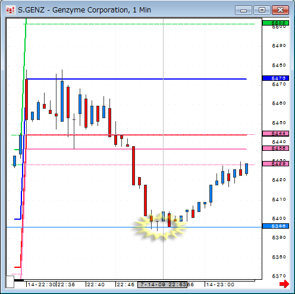Maximize the Genzyme chart window
Viewport: 295px width, 294px height.
tap(262, 10)
